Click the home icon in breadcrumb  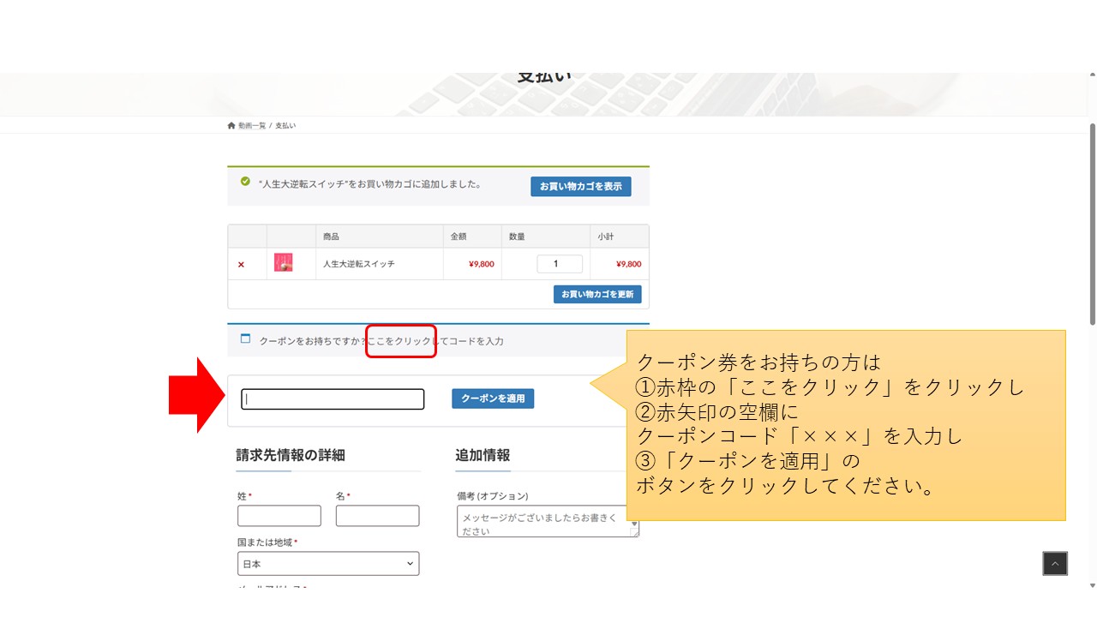click(231, 125)
